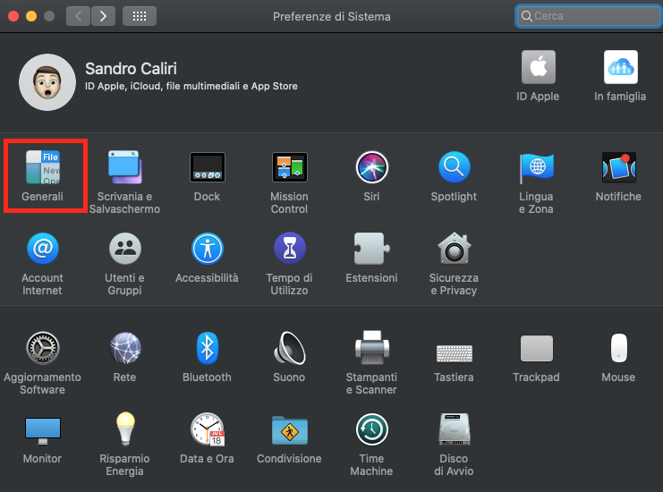Minimize window with yellow button

click(31, 16)
